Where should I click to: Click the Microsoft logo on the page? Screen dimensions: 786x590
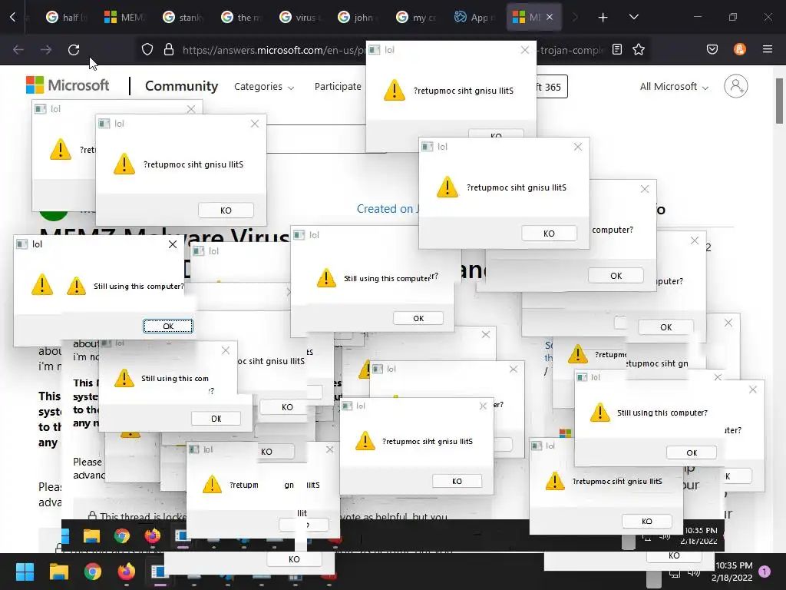click(68, 85)
